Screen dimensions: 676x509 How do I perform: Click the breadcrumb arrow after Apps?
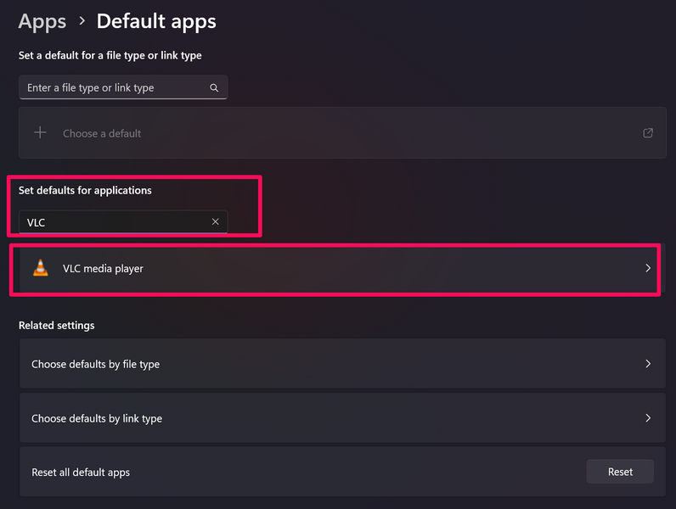coord(82,22)
